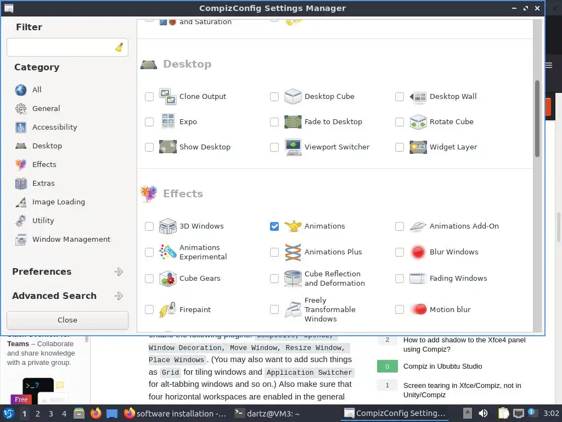This screenshot has width=562, height=422.
Task: Enable the Fading Windows checkbox
Action: pos(400,279)
